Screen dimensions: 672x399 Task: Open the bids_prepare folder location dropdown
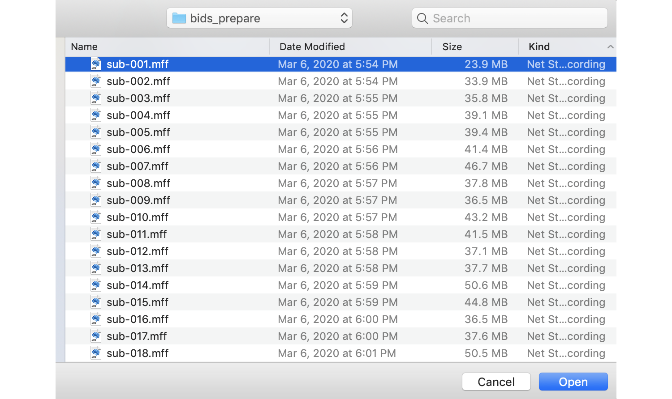pos(344,18)
